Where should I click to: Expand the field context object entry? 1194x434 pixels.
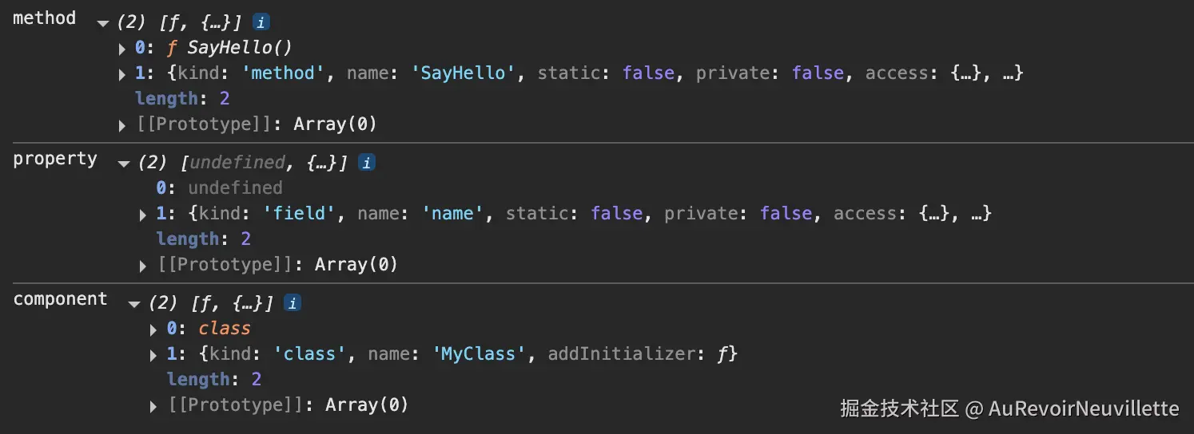point(143,215)
